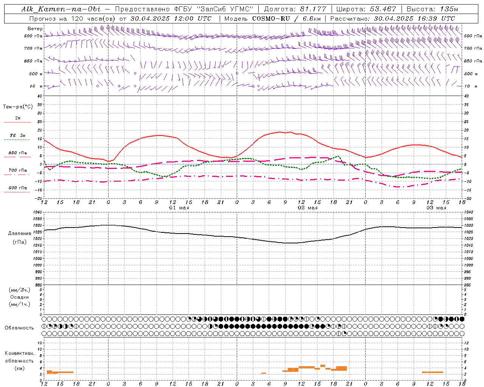Click the Осадки precipitation label
Screen dimensions: 484x387
[x=19, y=297]
